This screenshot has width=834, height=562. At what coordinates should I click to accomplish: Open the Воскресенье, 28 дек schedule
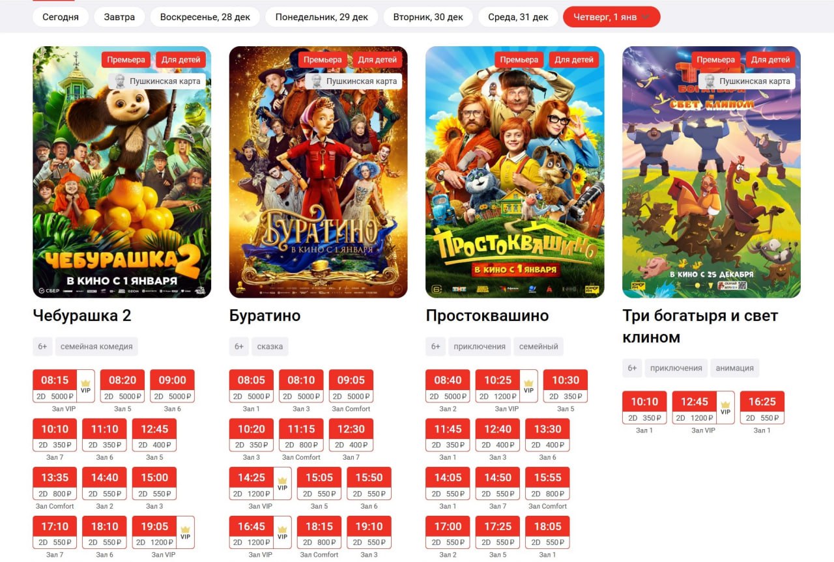205,17
